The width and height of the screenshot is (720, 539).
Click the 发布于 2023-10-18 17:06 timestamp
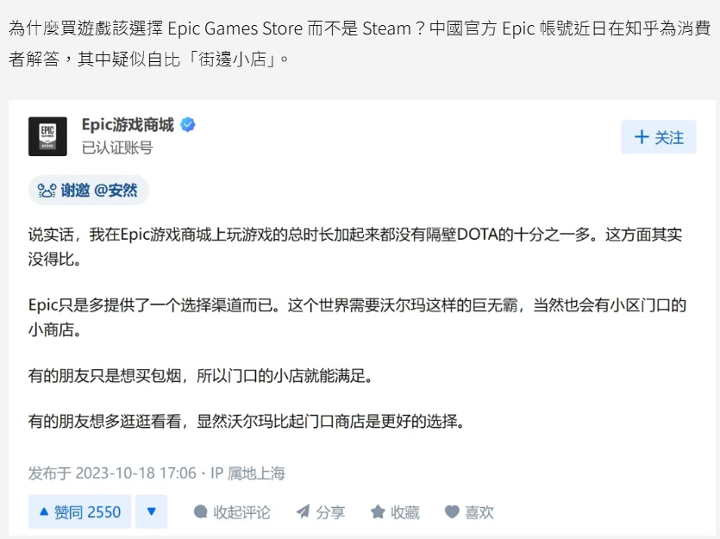(x=112, y=473)
